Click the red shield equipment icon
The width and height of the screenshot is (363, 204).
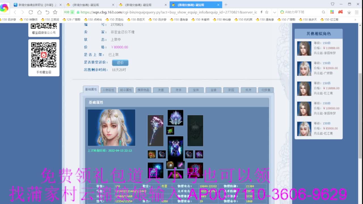coord(195,170)
